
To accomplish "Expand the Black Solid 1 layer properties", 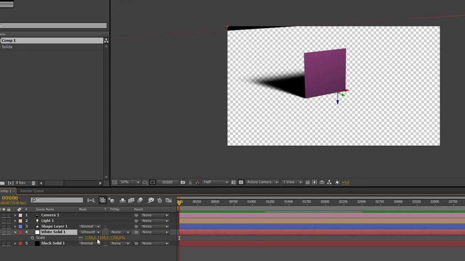I will click(x=15, y=243).
